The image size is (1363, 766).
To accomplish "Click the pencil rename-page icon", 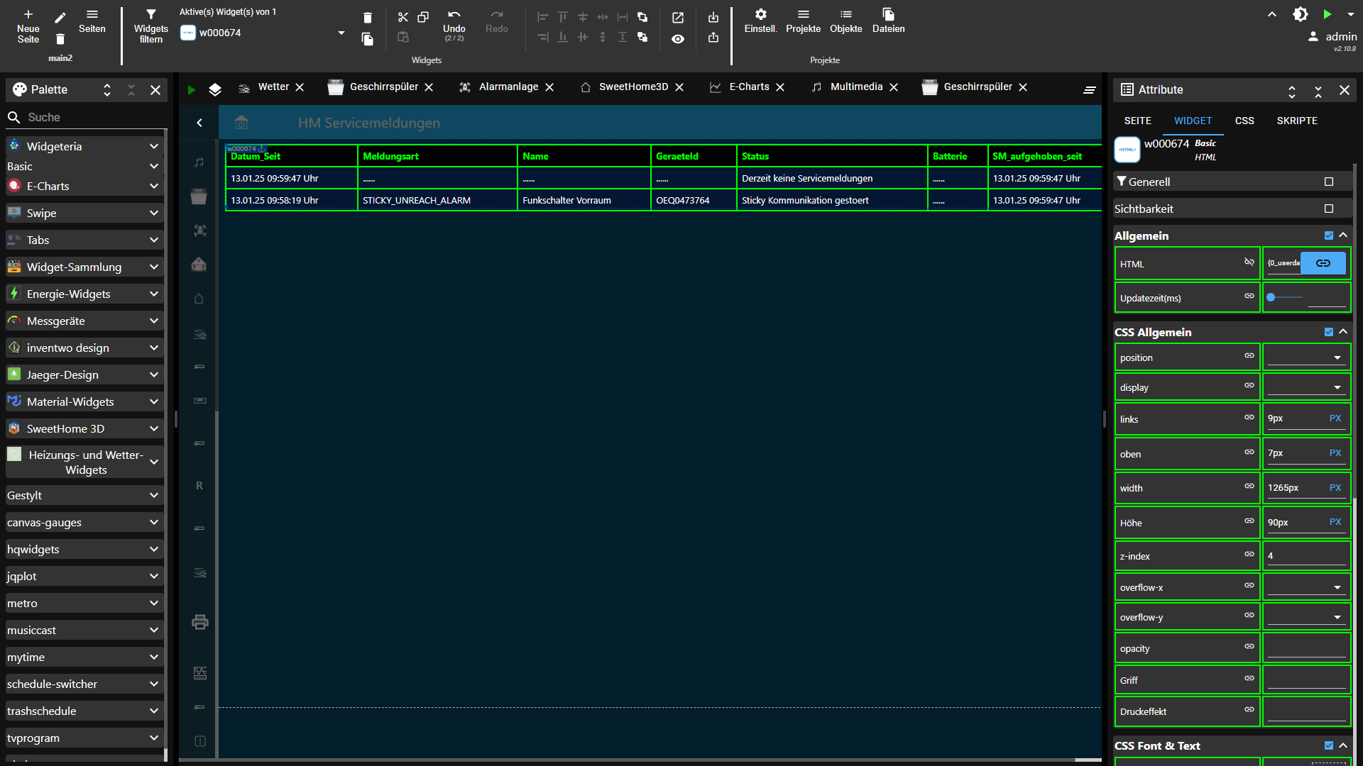I will [x=60, y=17].
